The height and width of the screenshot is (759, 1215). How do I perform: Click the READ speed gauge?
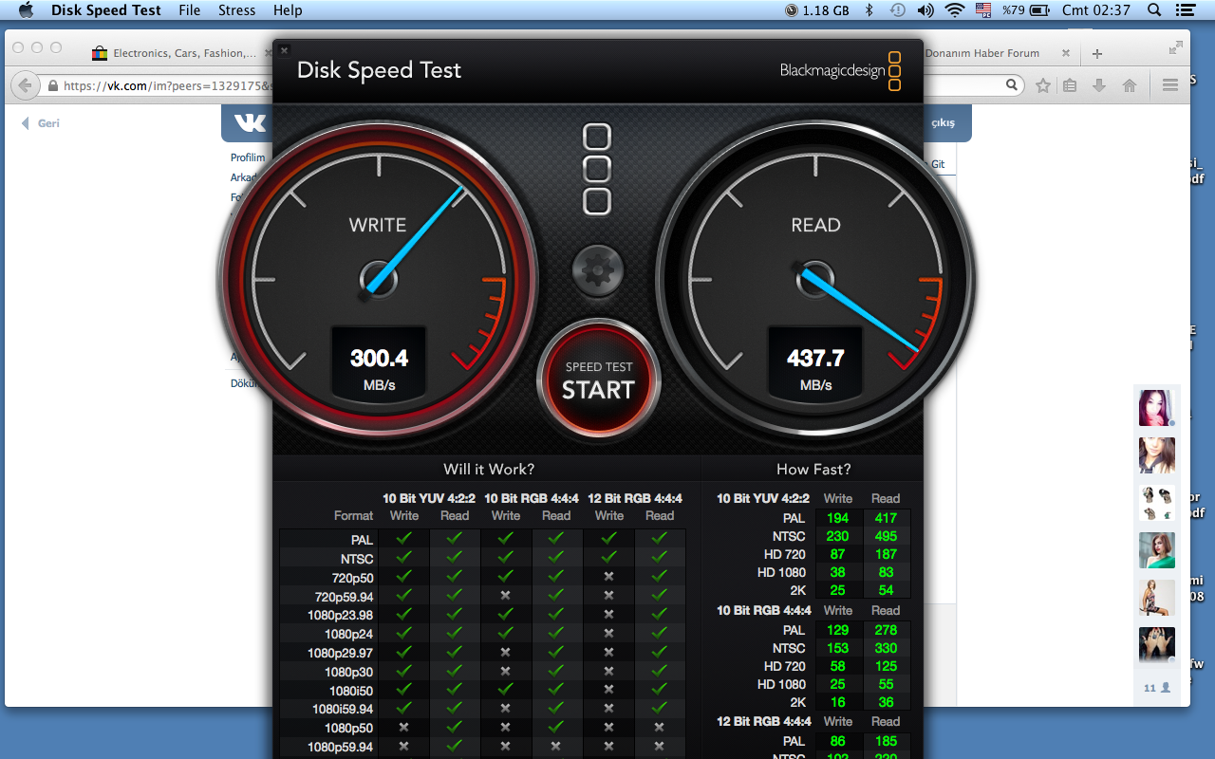[x=816, y=280]
